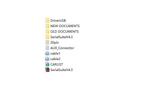This screenshot has height=94, width=150.
Task: Select the CARLIST spreadsheet icon
Action: point(47,64)
